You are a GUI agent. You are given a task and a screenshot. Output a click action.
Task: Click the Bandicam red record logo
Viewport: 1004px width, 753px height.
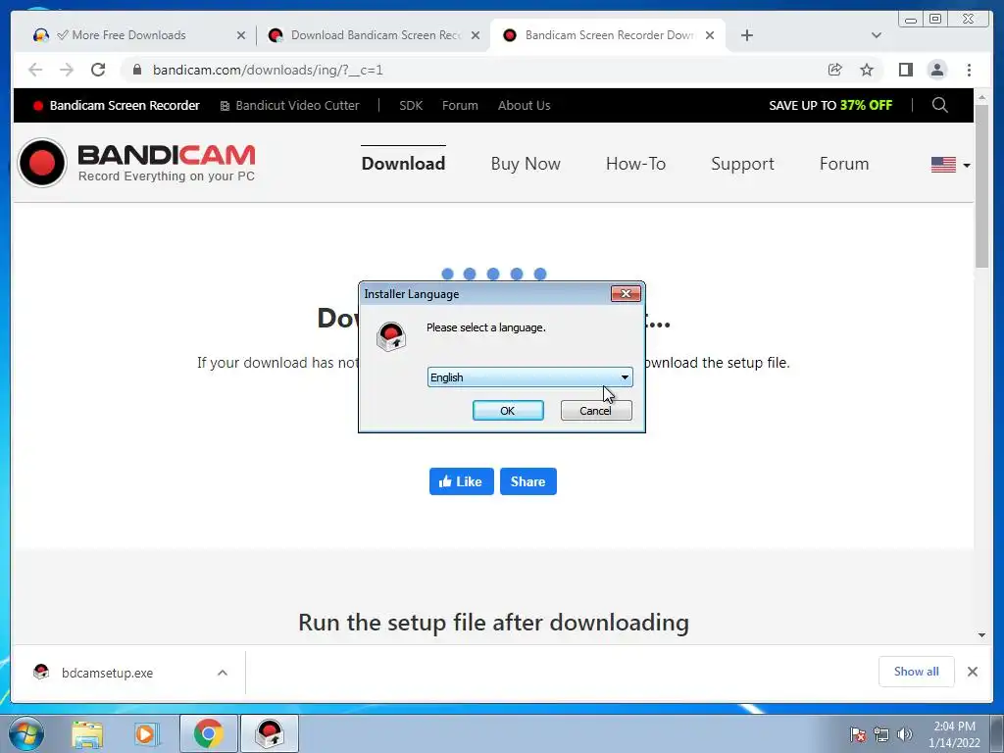[x=42, y=163]
